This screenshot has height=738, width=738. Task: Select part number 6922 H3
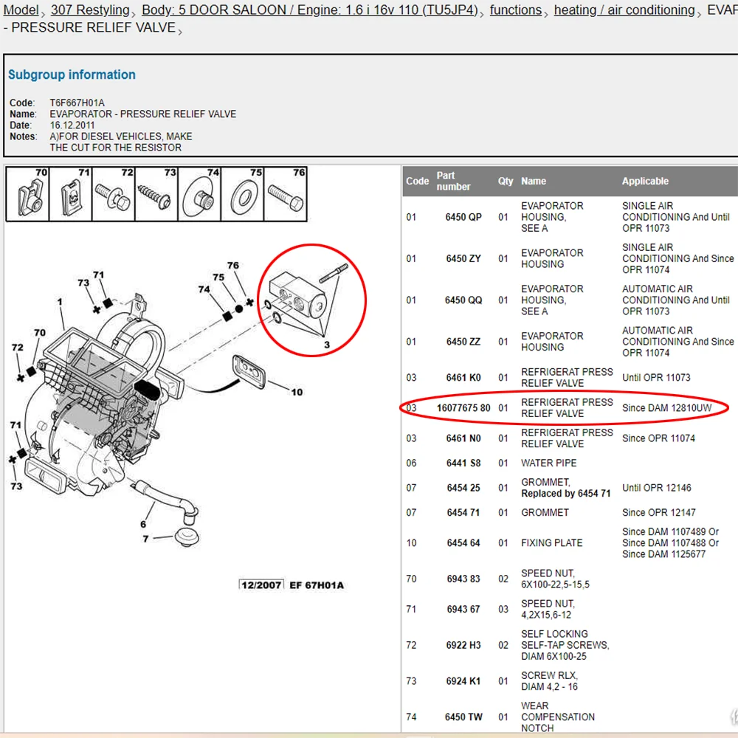click(x=463, y=645)
